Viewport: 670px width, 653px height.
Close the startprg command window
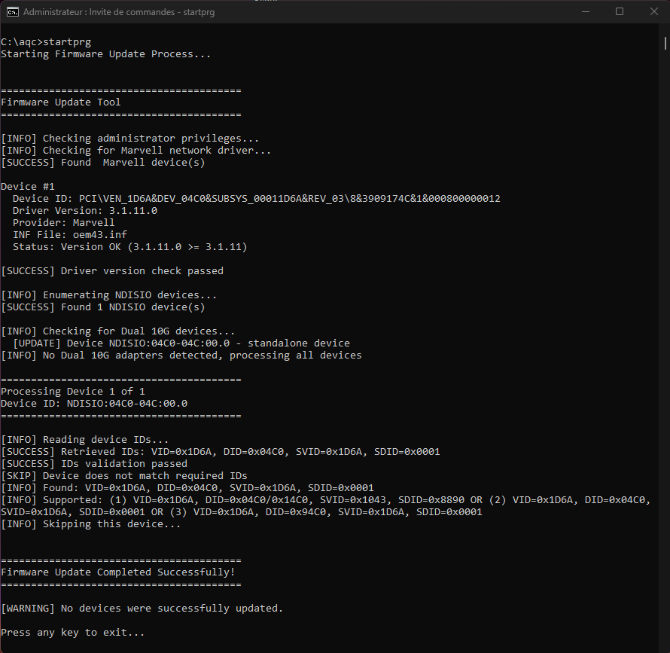tap(653, 11)
